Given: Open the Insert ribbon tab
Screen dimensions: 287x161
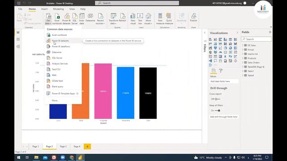Looking at the screenshot, I should 44,9.
